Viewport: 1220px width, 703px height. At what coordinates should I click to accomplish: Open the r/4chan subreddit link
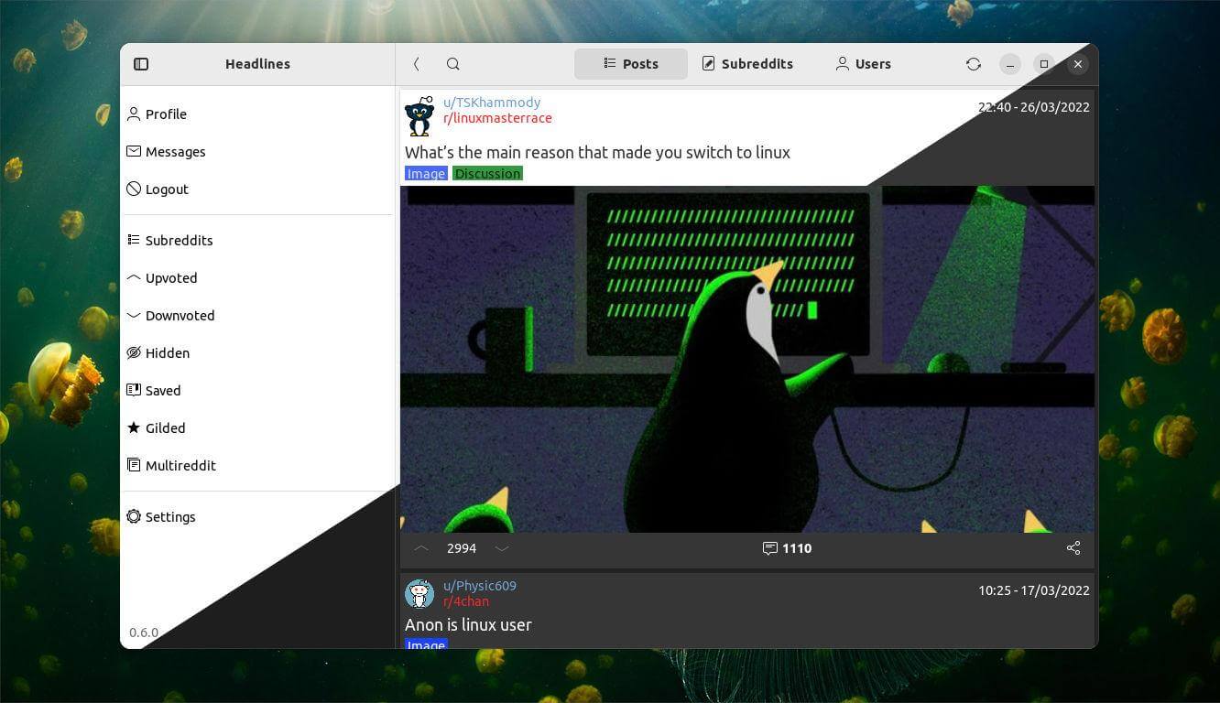coord(466,601)
